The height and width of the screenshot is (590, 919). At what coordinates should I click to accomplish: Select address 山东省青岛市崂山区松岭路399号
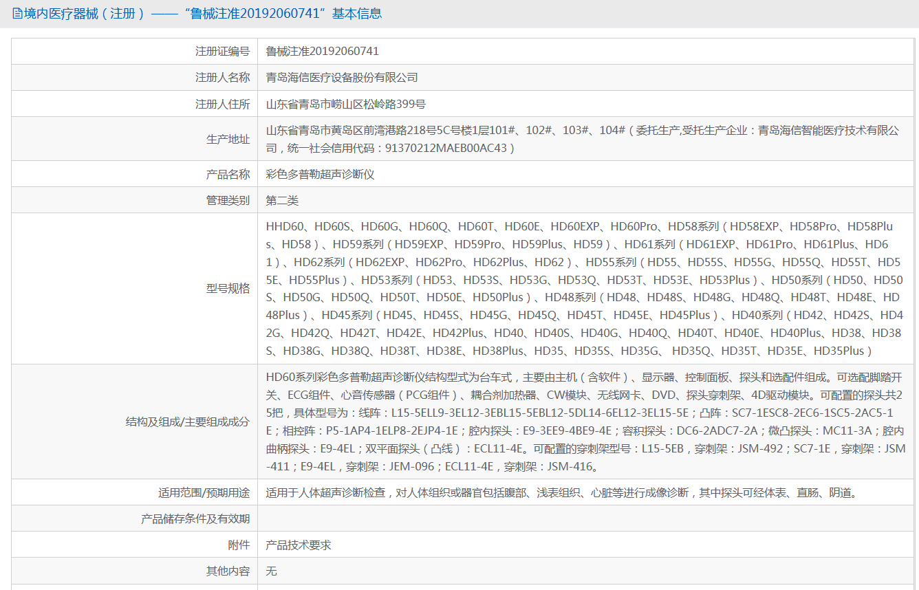pyautogui.click(x=346, y=105)
